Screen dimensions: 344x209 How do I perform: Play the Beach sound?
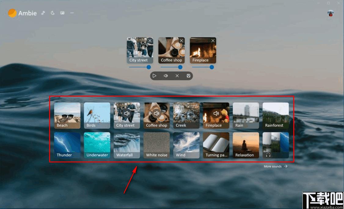(67, 115)
